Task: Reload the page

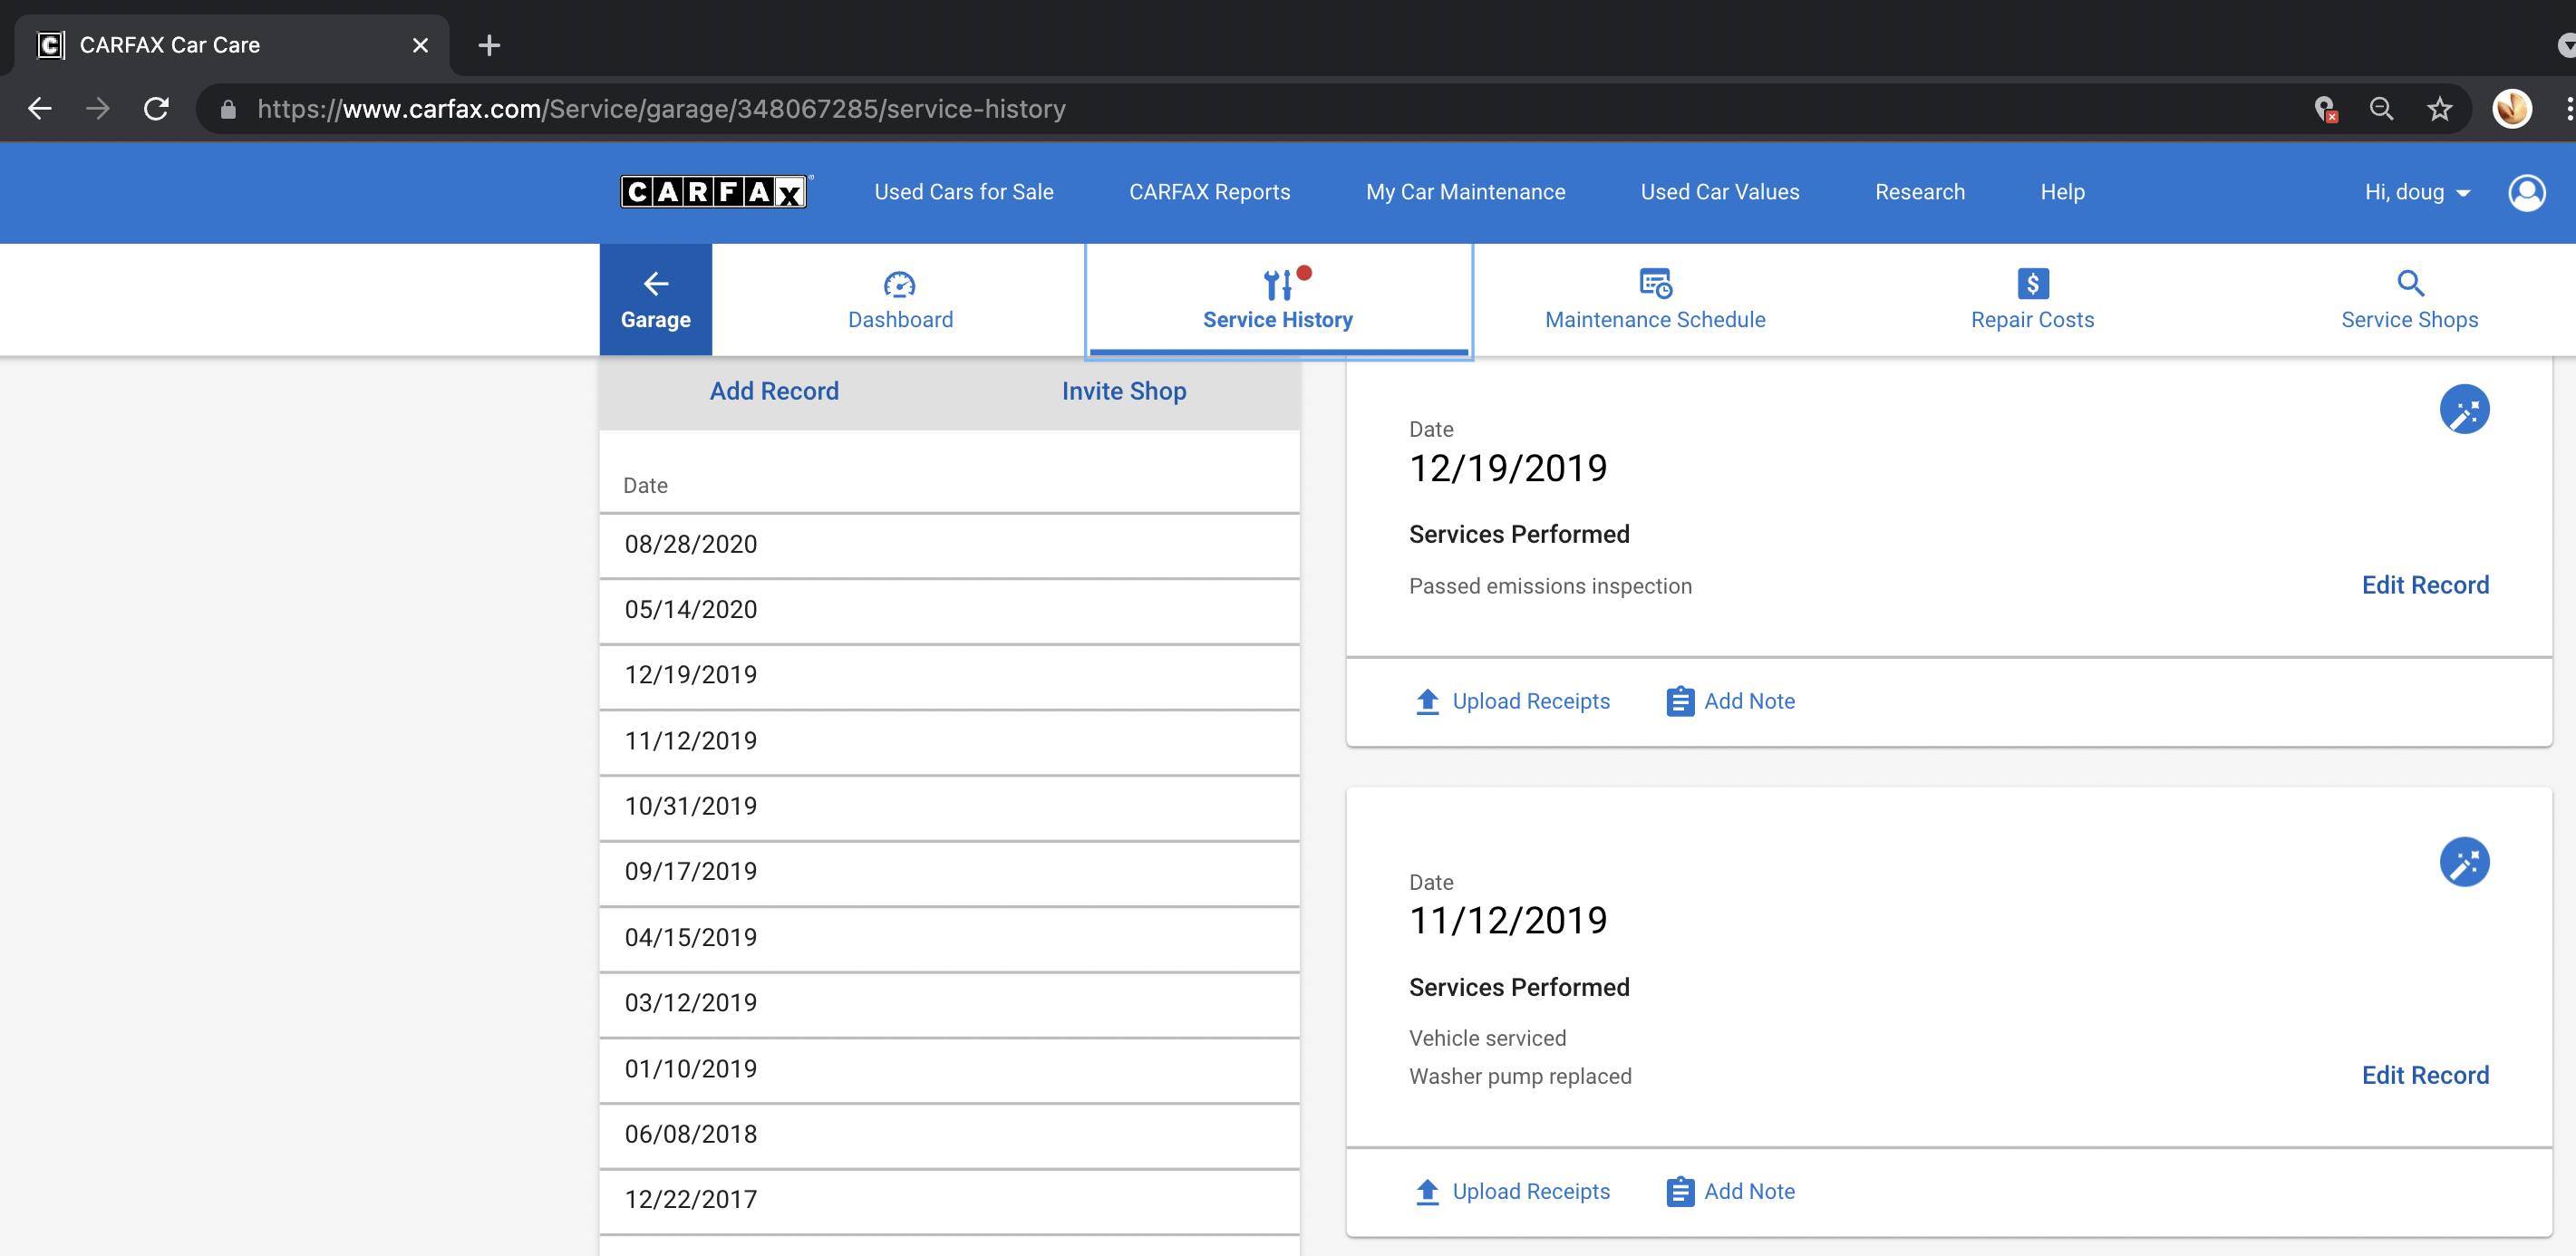Action: (x=157, y=108)
